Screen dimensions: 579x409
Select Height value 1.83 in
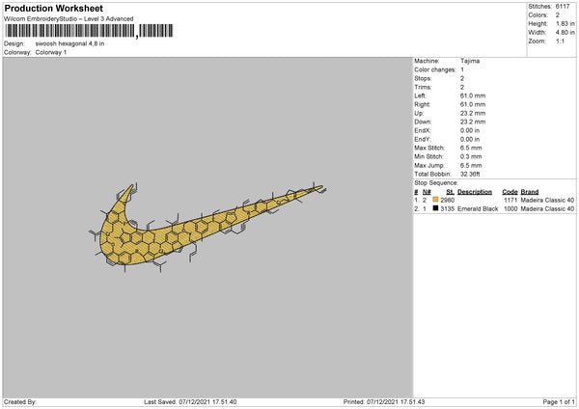click(565, 23)
